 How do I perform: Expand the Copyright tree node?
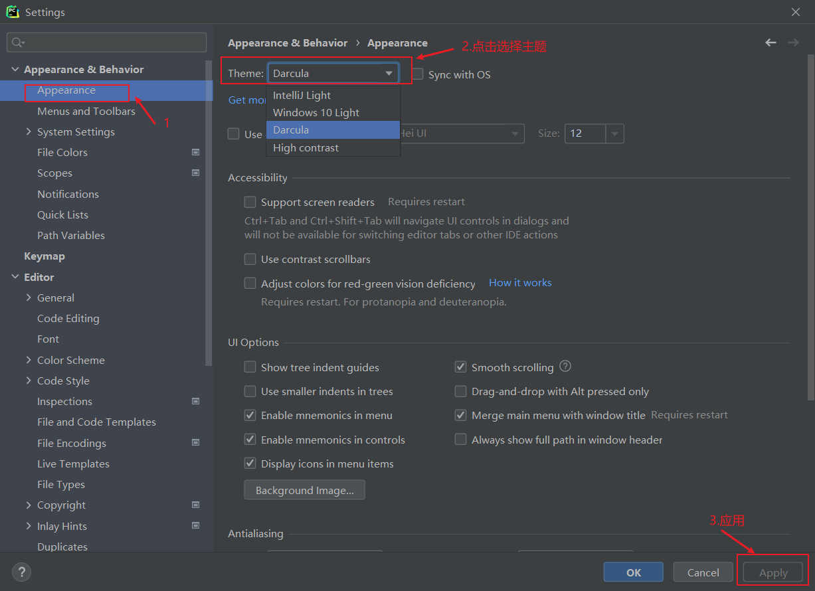pos(29,505)
